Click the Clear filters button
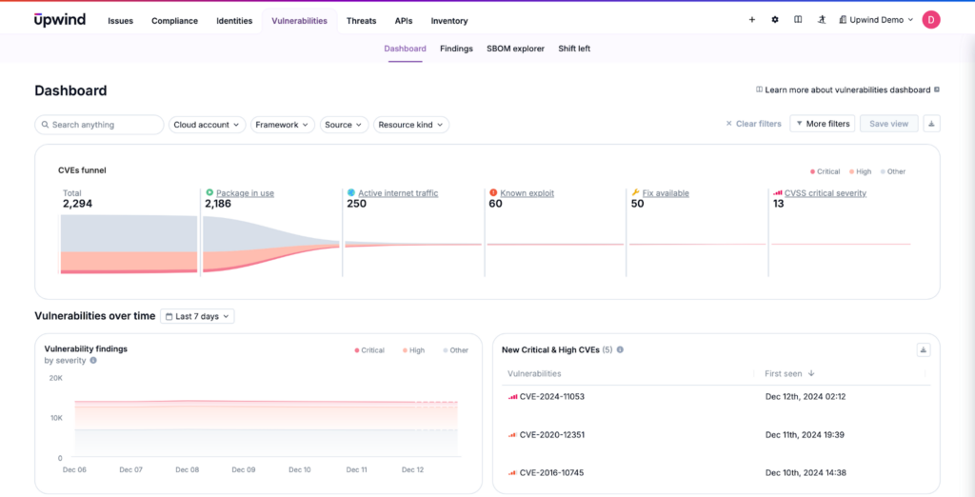Viewport: 975px width, 497px height. [753, 124]
